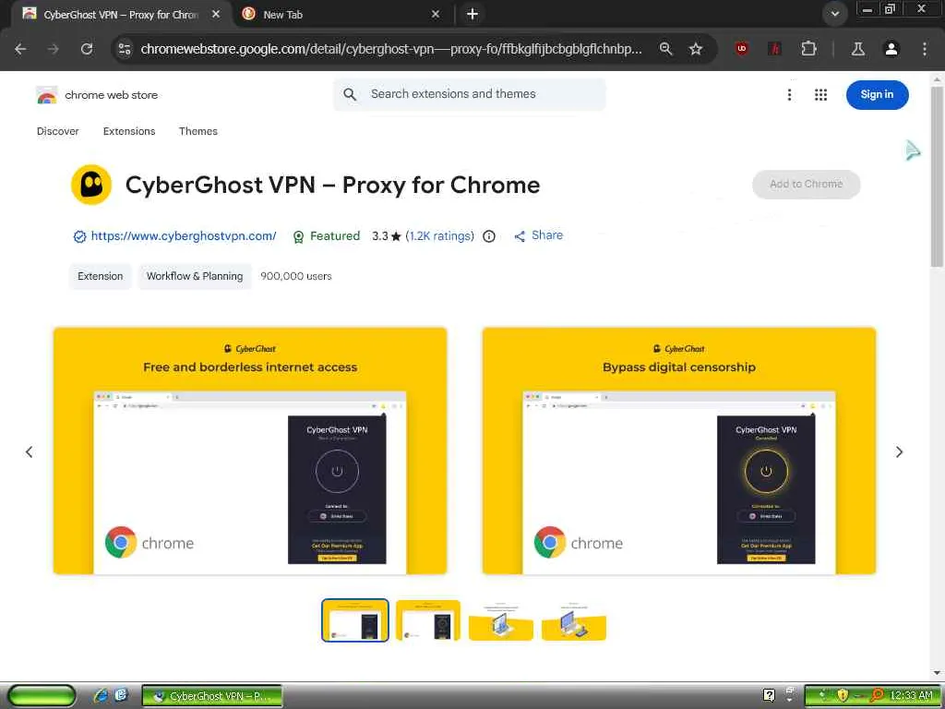Click the CyberGhost yellow ghost logo
This screenshot has height=709, width=945.
coord(91,185)
